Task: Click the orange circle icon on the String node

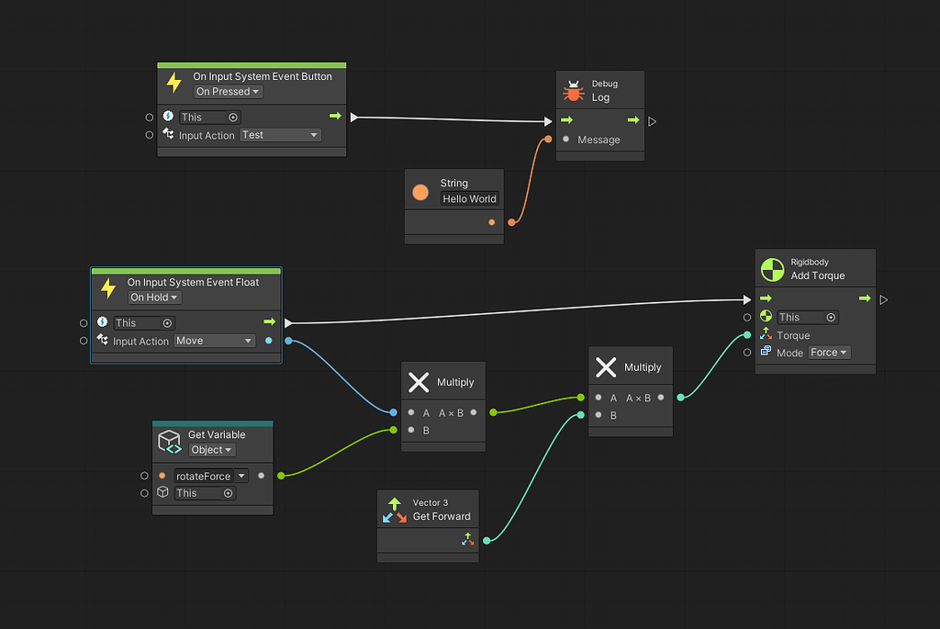Action: 420,192
